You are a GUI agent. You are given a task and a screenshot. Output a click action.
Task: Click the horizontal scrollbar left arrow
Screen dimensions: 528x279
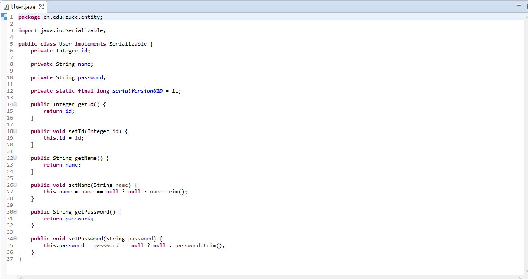pos(21,277)
